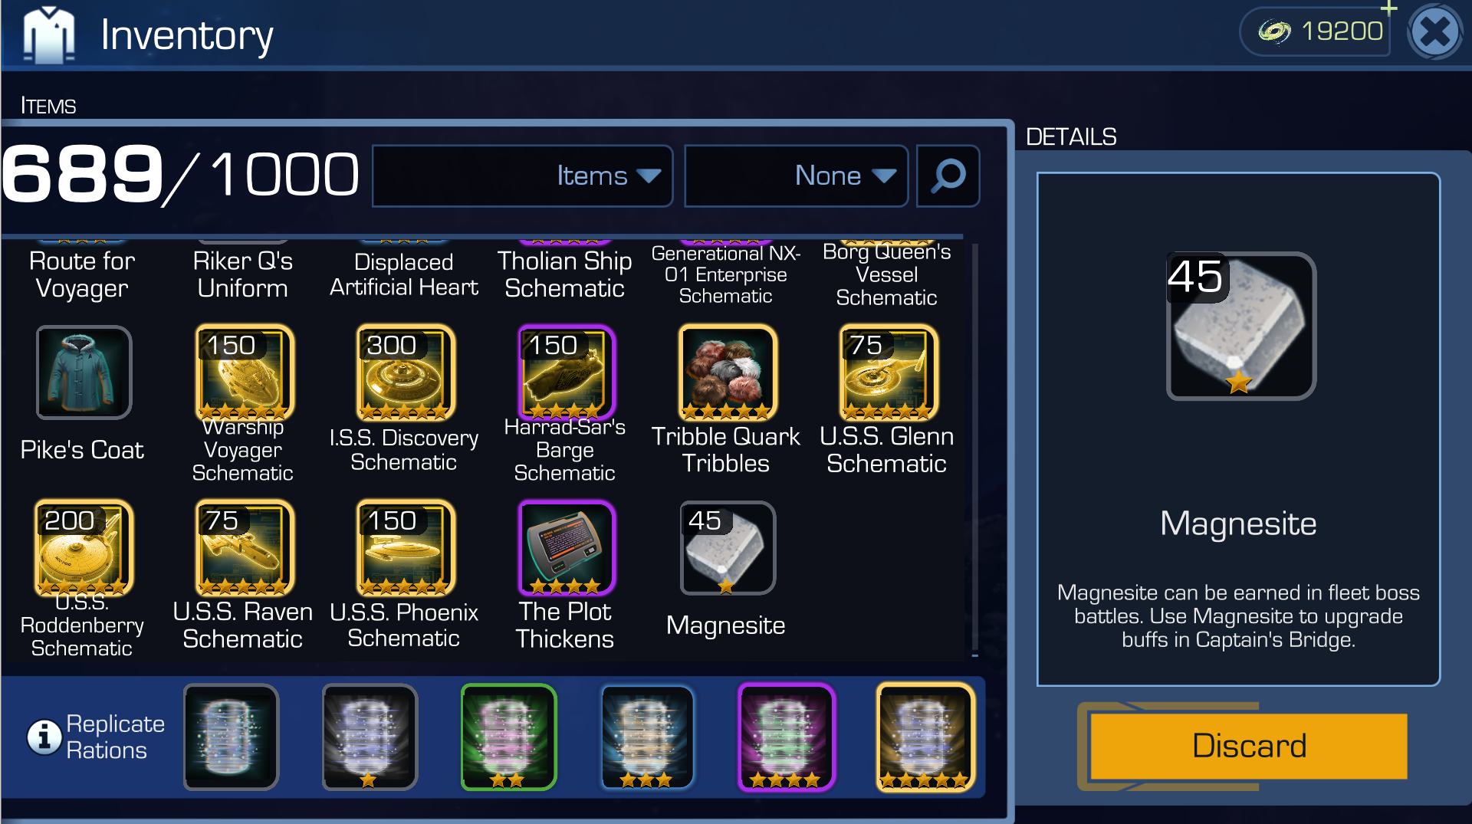
Task: Choose The Plot Thickens item
Action: [567, 548]
